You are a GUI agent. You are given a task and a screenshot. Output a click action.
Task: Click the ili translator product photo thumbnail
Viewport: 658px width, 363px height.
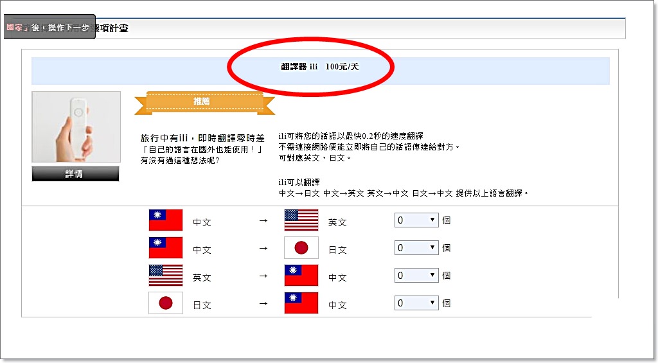point(76,127)
